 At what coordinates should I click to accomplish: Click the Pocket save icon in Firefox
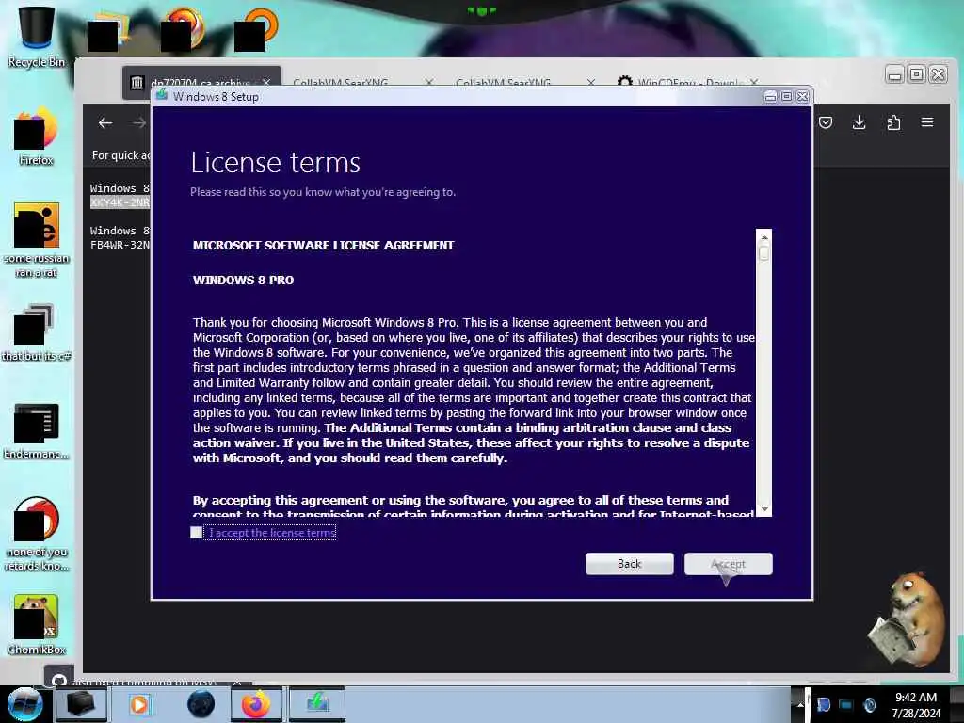[x=826, y=122]
